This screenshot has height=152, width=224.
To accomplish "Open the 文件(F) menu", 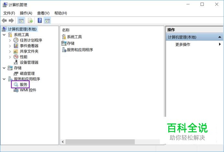I will (x=9, y=13).
